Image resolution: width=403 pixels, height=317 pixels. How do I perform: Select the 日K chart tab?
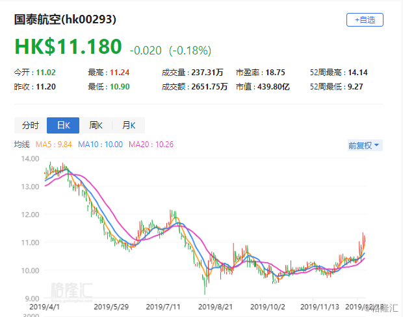tap(63, 125)
